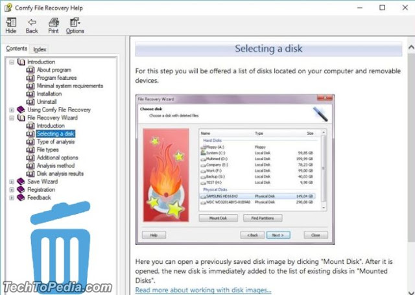The width and height of the screenshot is (415, 295).
Task: Open the Uninstall topic
Action: 47,102
